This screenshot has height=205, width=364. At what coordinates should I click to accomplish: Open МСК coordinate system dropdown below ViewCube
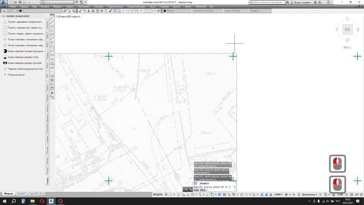(348, 47)
